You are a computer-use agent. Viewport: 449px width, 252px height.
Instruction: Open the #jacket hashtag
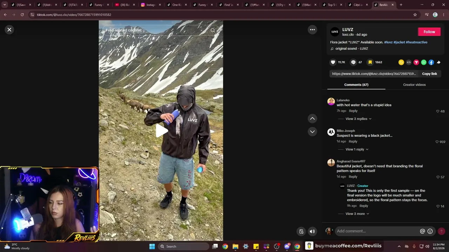pos(399,42)
